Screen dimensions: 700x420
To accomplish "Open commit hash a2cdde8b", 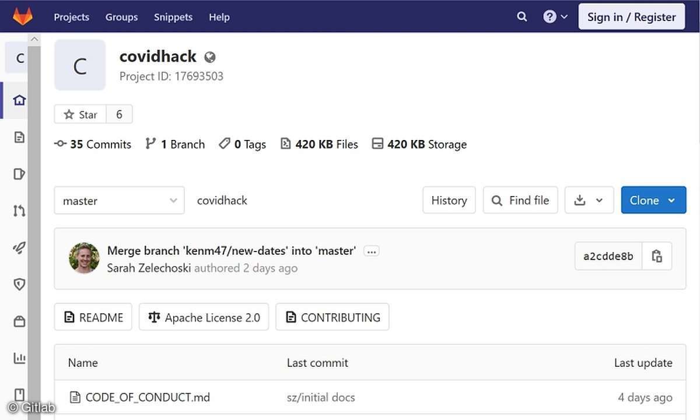I will [x=608, y=256].
